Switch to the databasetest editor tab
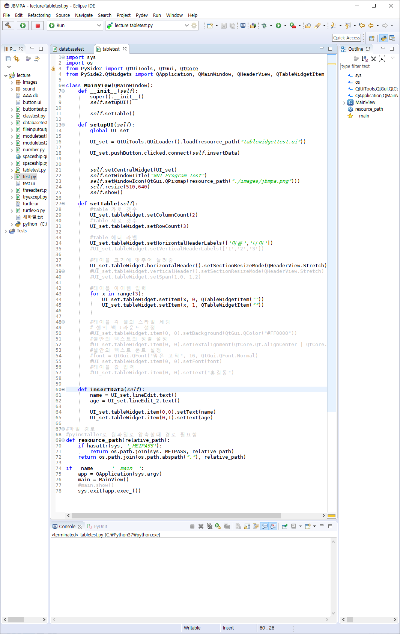400x634 pixels. (x=71, y=49)
